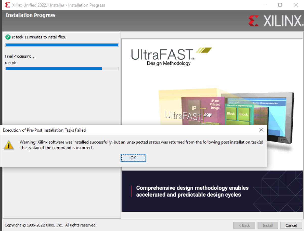Click the UltraFAST Design Methodology logo

click(x=171, y=57)
